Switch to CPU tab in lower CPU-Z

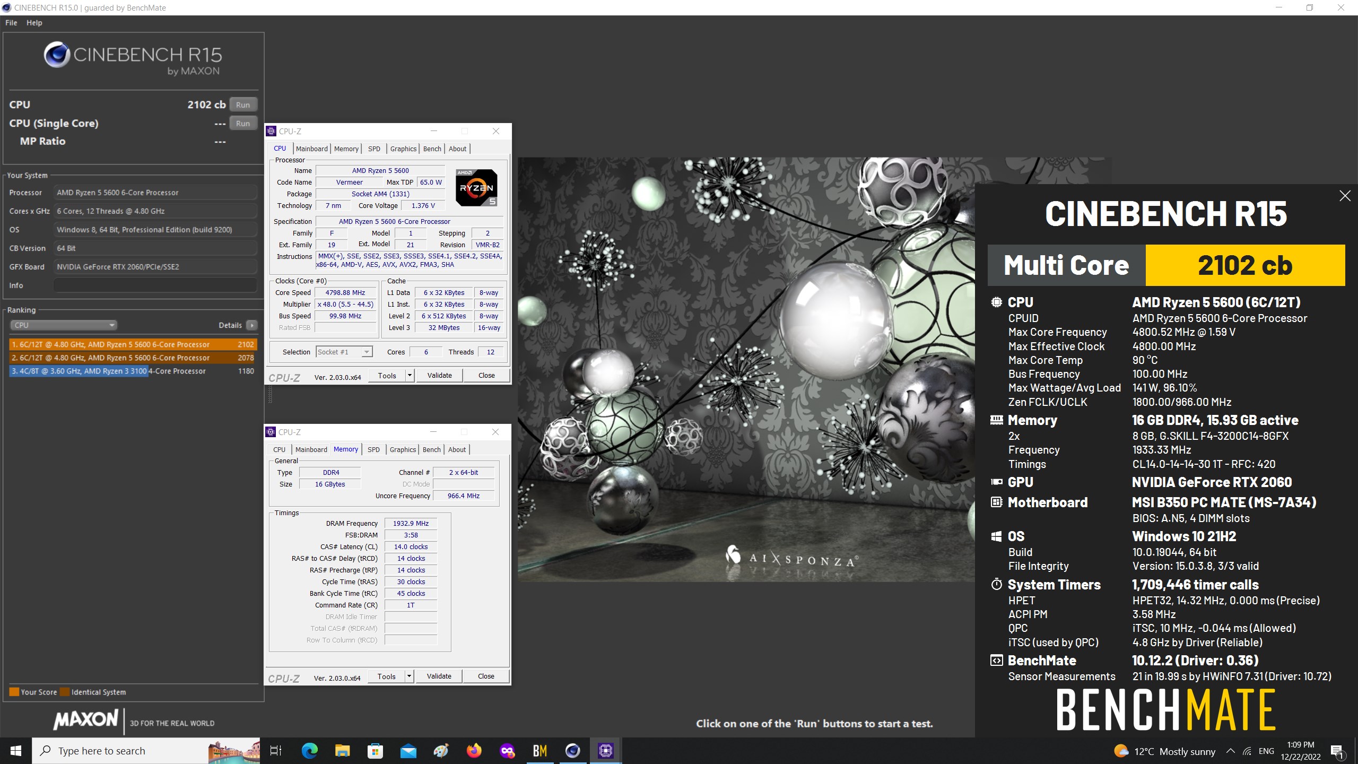[x=279, y=449]
